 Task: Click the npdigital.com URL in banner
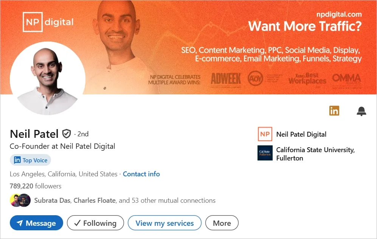click(339, 14)
